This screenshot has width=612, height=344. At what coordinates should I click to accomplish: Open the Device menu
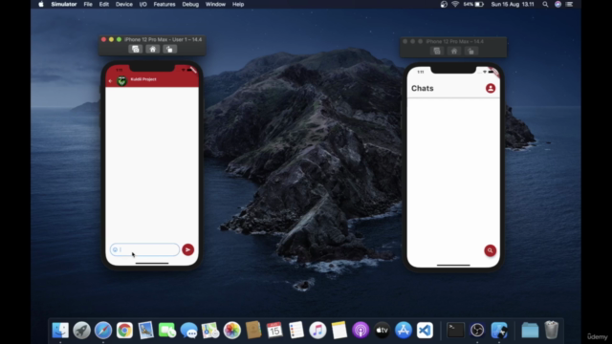pos(124,4)
